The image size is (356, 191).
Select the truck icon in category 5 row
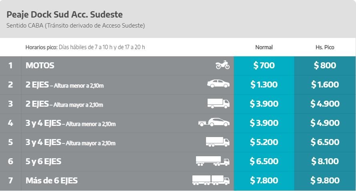pos(218,142)
